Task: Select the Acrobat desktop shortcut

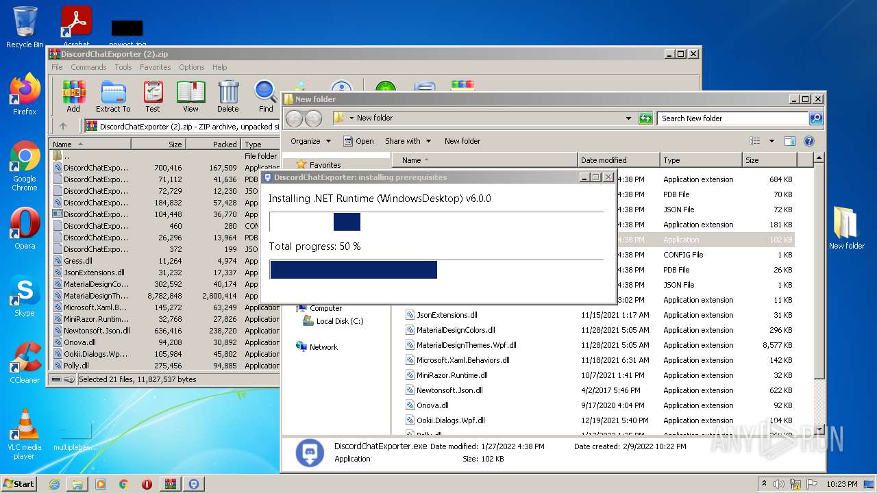Action: [76, 27]
